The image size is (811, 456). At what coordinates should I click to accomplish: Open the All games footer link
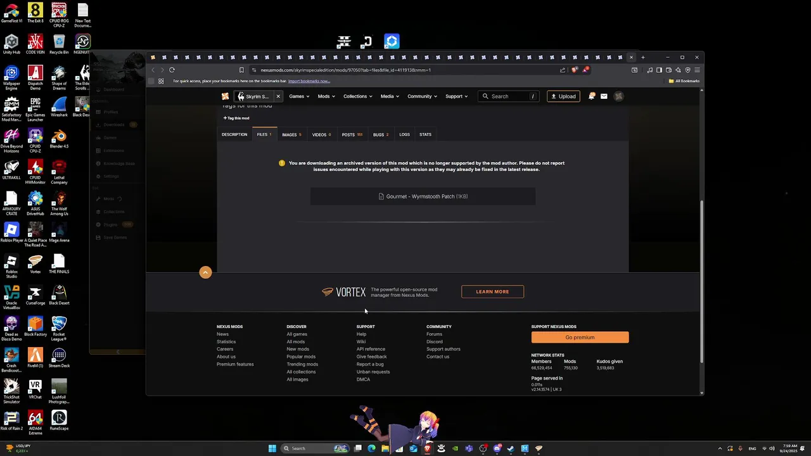coord(297,334)
